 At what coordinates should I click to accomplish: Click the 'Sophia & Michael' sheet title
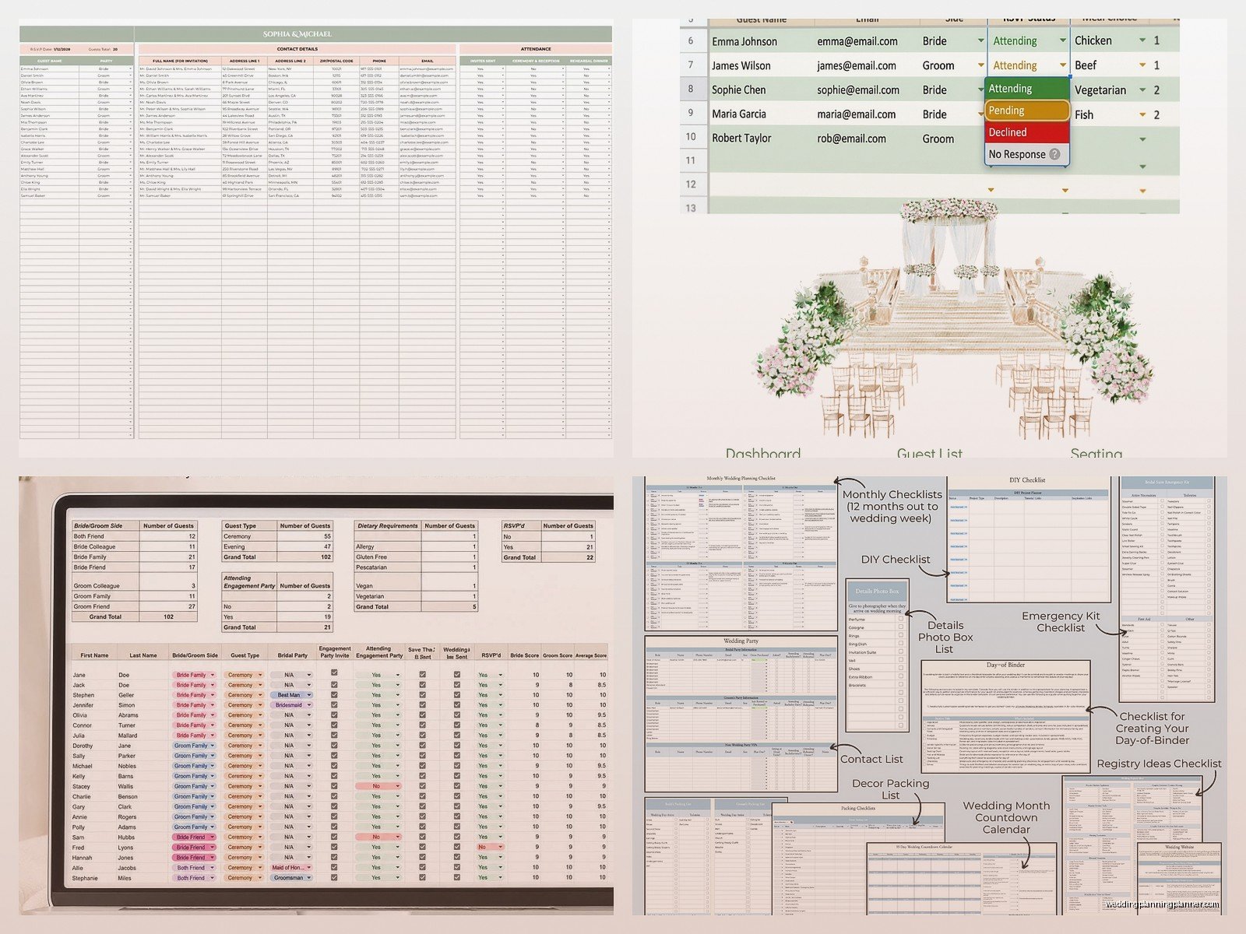click(x=297, y=34)
